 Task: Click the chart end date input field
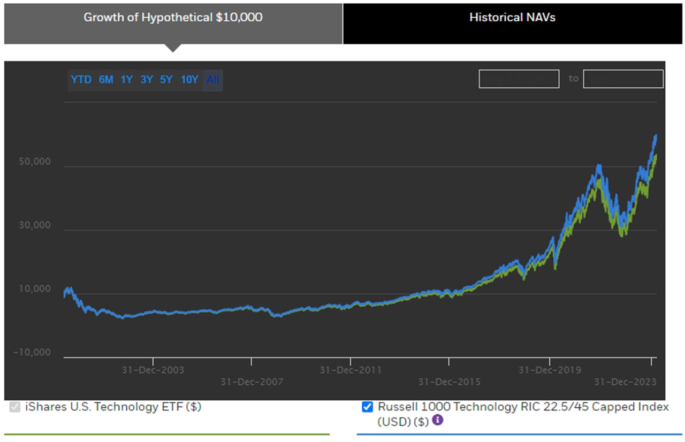623,79
